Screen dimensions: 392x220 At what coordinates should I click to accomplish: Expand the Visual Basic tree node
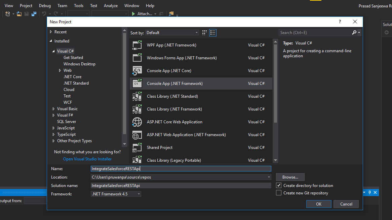point(53,109)
